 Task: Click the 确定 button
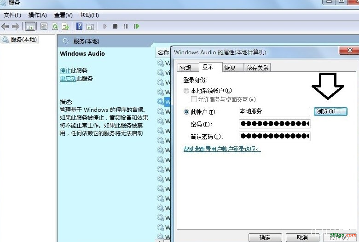(x=265, y=237)
